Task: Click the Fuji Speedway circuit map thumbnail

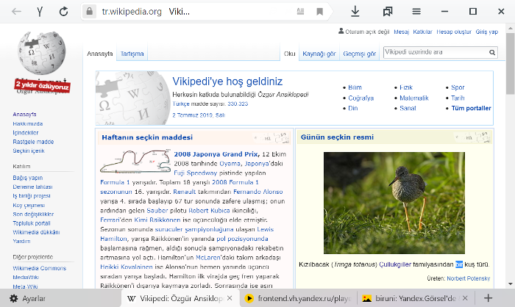Action: coord(135,162)
